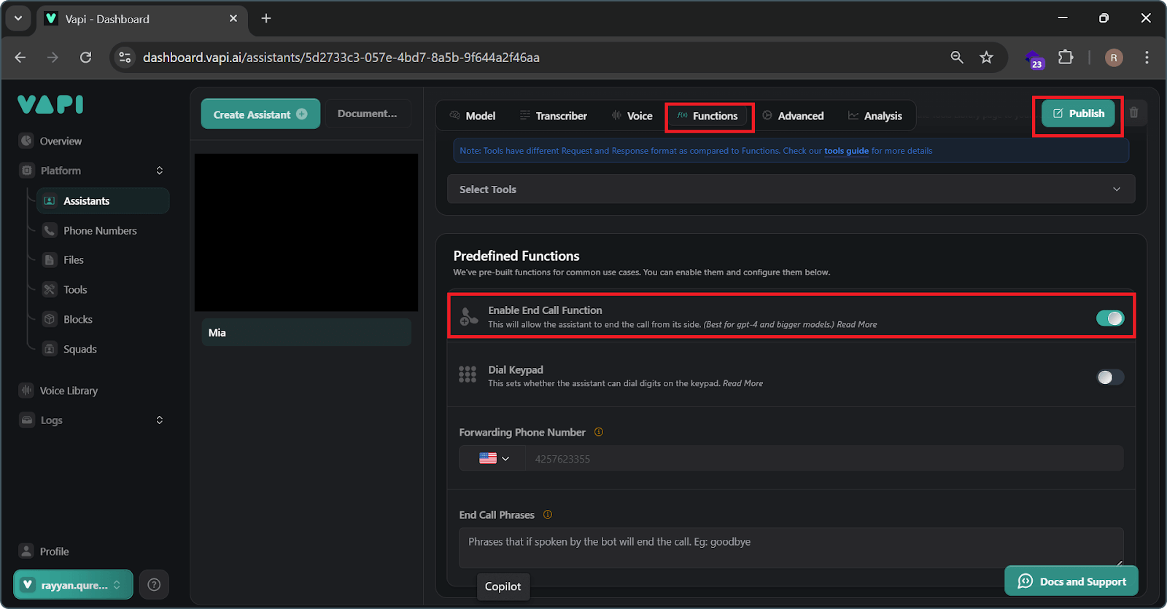Switch to the Voice tab
This screenshot has height=609, width=1167.
tap(632, 116)
